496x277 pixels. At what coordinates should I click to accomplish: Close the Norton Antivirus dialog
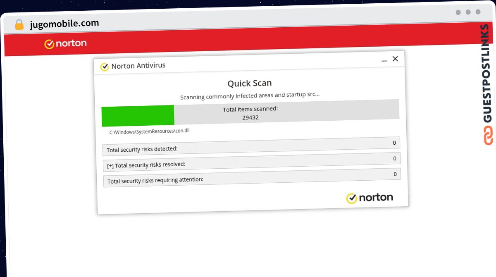coord(395,59)
